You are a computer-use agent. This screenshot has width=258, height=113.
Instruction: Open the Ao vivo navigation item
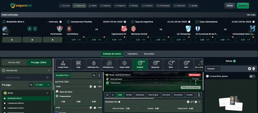65,6
